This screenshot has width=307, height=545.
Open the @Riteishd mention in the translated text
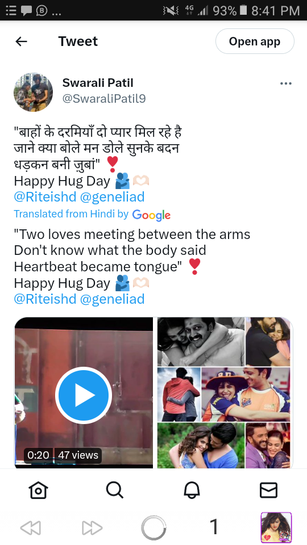click(x=45, y=299)
